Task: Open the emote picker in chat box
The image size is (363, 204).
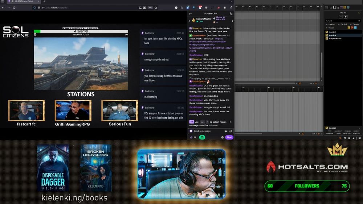Action: point(231,131)
